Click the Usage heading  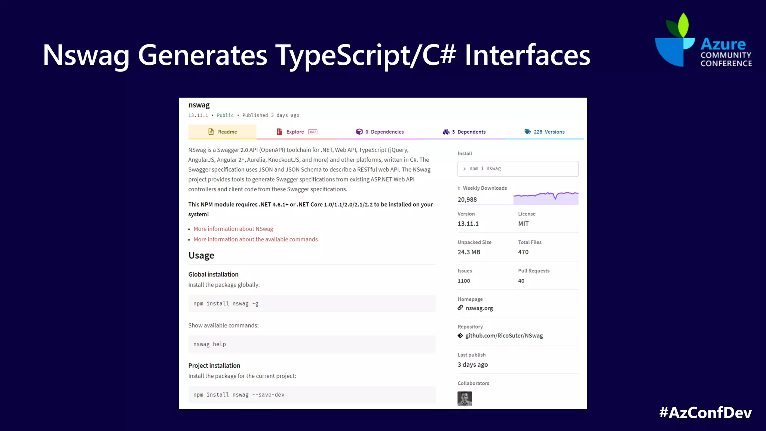201,256
